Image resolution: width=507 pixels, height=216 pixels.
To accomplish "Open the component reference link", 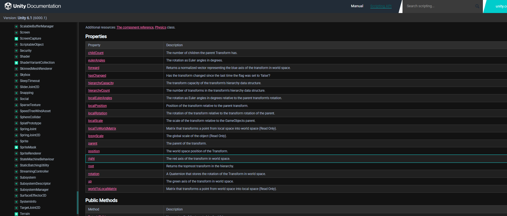I will [x=135, y=27].
